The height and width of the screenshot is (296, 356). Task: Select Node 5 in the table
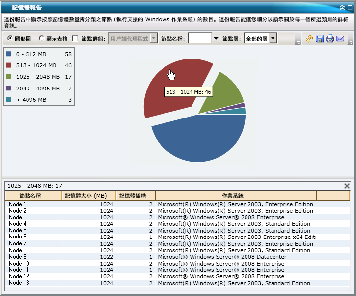pos(18,230)
